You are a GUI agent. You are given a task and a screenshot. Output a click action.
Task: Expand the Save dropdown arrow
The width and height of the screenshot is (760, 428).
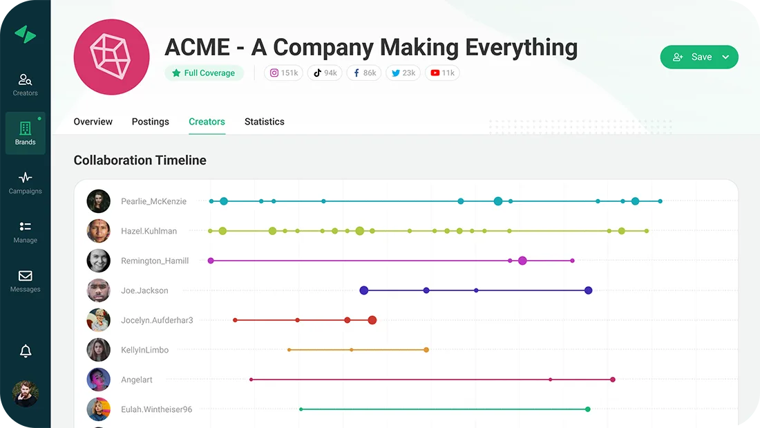725,57
